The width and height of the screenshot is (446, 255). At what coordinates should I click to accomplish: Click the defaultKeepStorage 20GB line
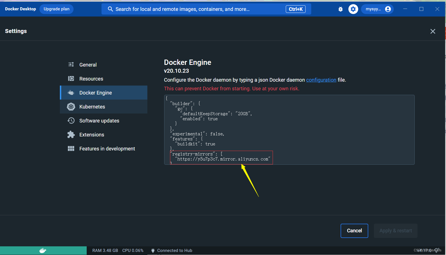click(x=216, y=114)
